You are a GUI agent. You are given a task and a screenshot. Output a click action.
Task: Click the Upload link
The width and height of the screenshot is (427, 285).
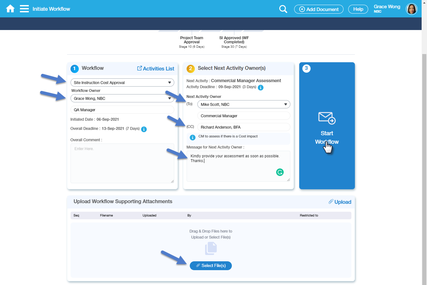[x=340, y=202]
